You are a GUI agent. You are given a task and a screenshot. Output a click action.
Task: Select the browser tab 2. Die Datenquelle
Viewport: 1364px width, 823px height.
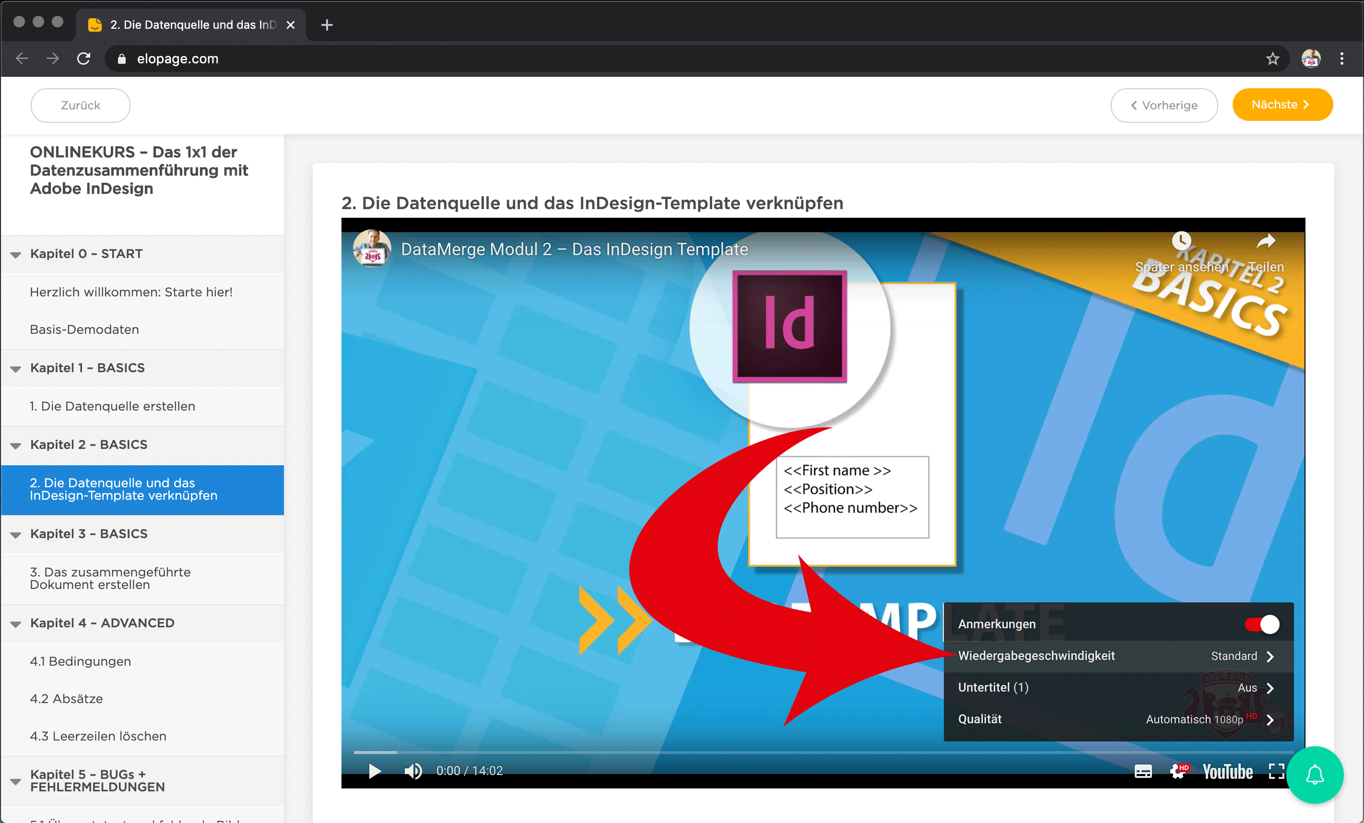click(x=190, y=25)
